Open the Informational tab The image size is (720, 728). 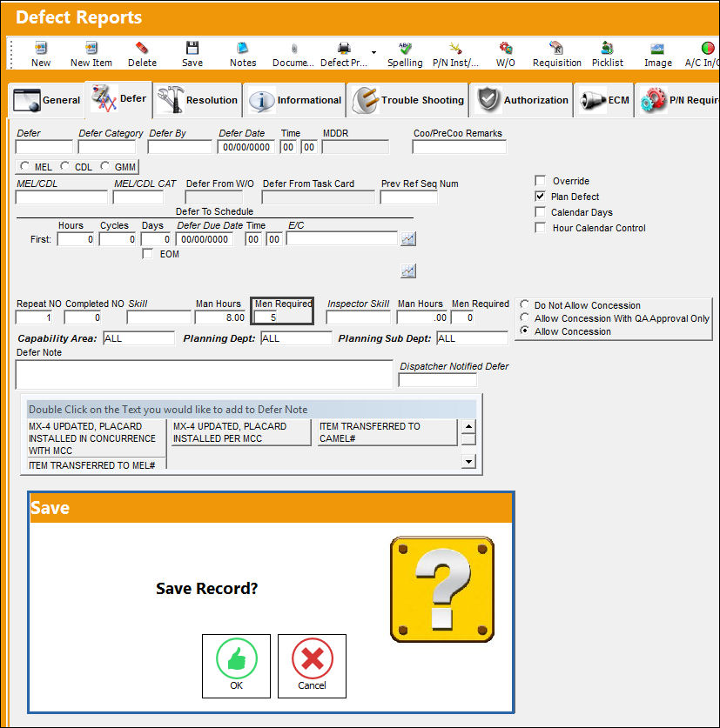pyautogui.click(x=294, y=100)
